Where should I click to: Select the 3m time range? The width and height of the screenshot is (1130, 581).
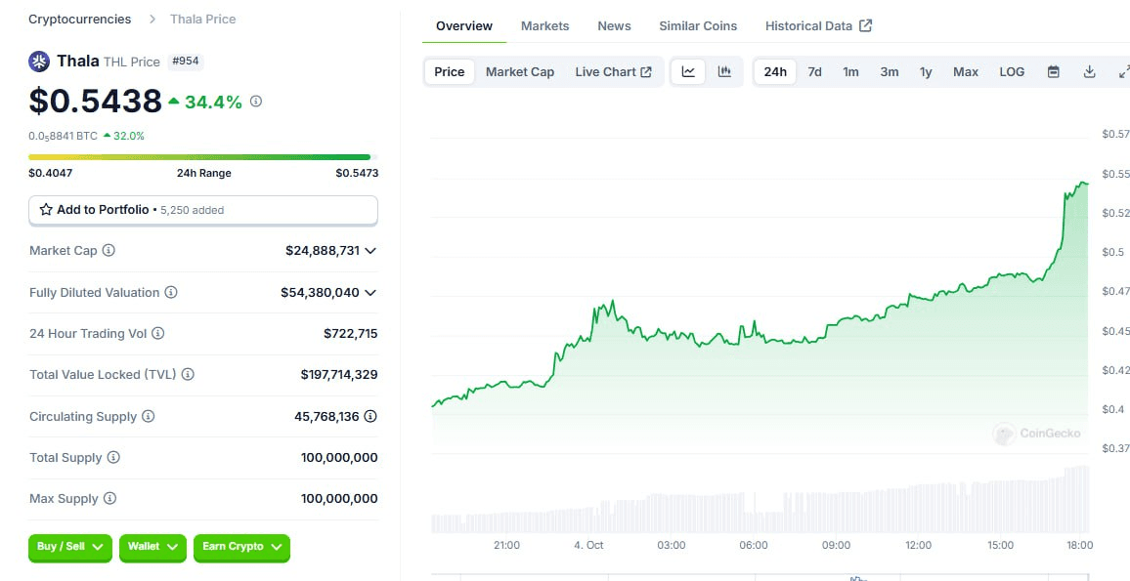[890, 72]
